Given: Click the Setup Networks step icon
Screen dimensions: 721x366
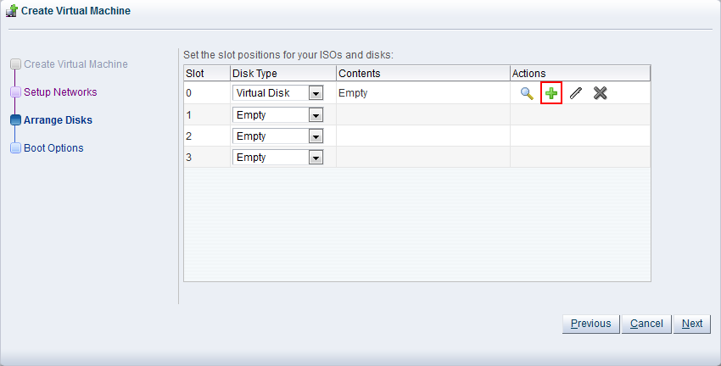Looking at the screenshot, I should click(15, 92).
